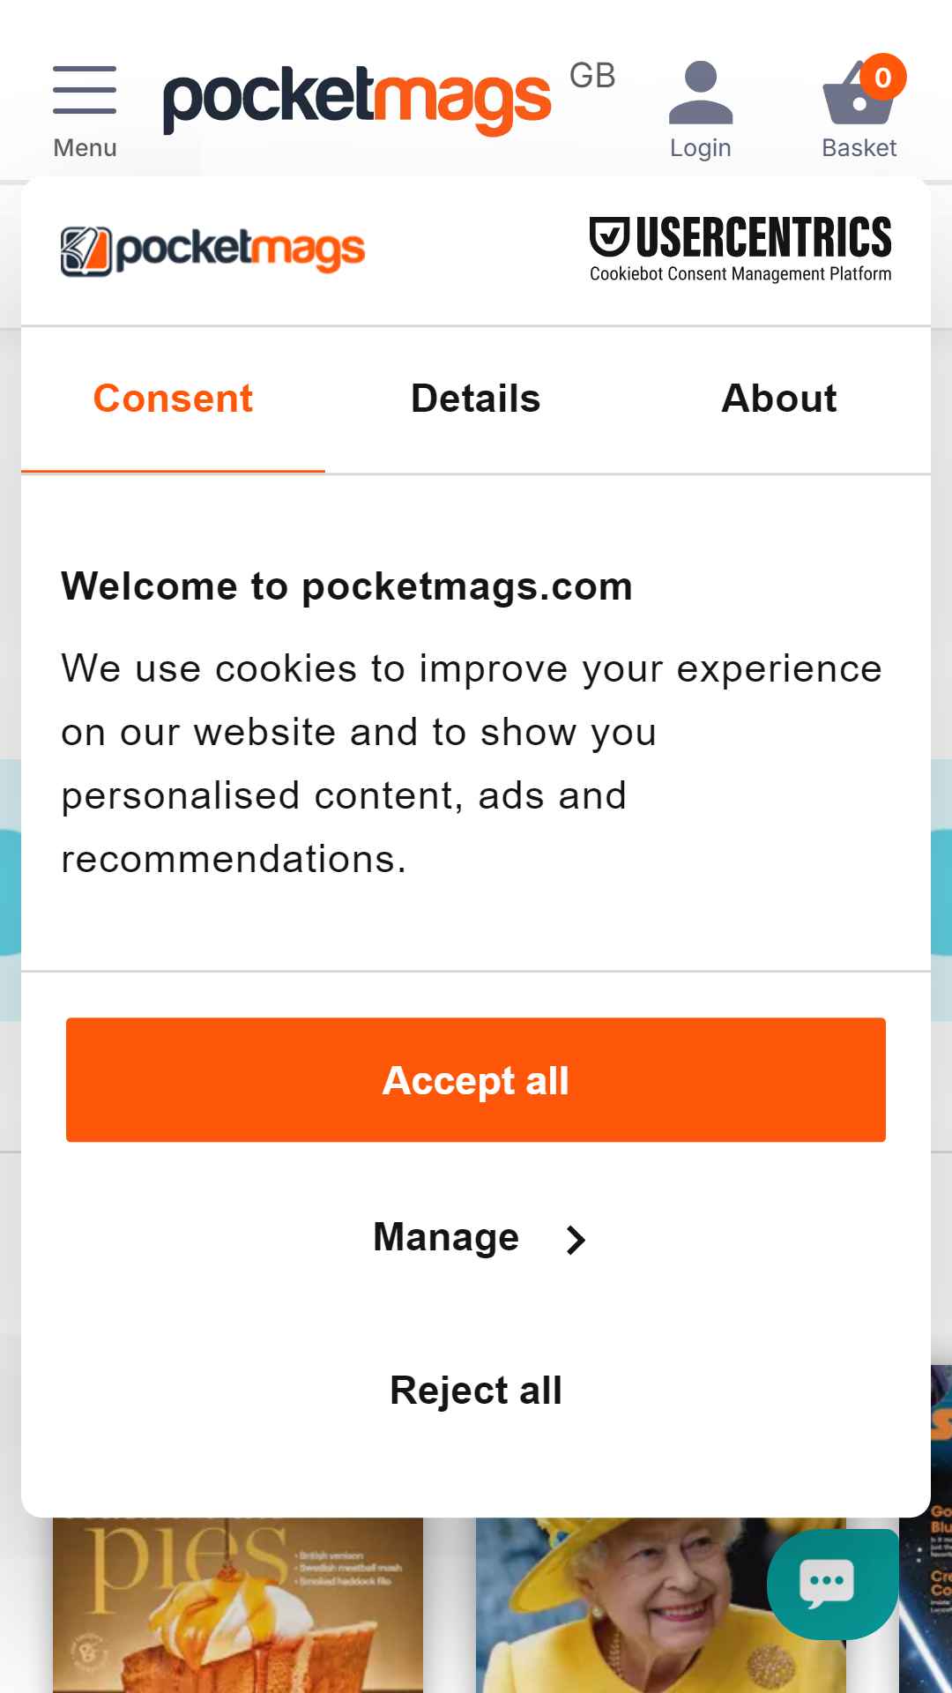
Task: Expand Manage cookie options chevron
Action: coord(576,1239)
